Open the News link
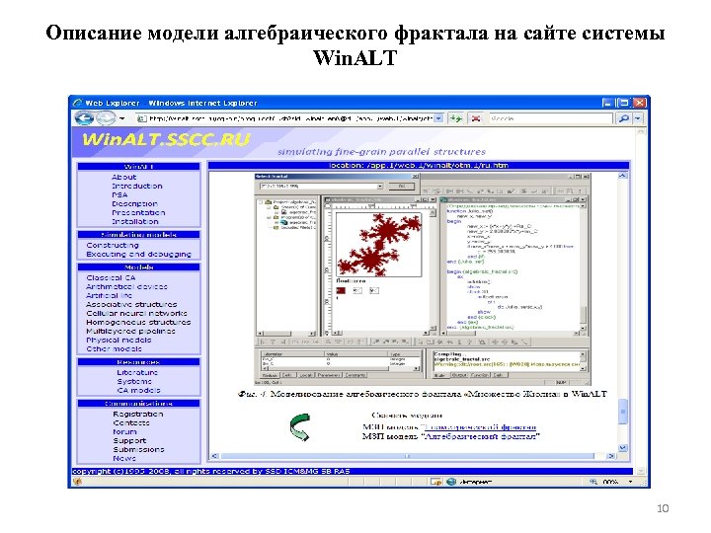Image resolution: width=711 pixels, height=533 pixels. tap(124, 458)
